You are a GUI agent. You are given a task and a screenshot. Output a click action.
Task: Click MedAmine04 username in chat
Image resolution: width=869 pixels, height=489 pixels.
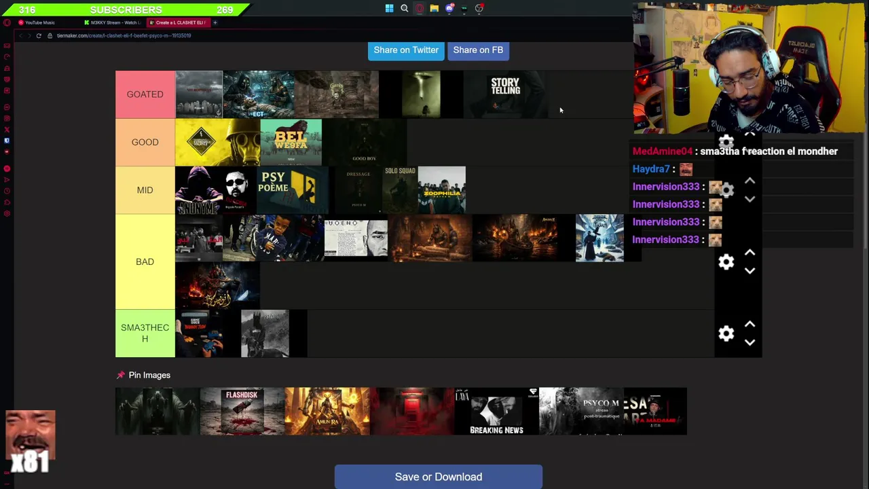coord(663,151)
